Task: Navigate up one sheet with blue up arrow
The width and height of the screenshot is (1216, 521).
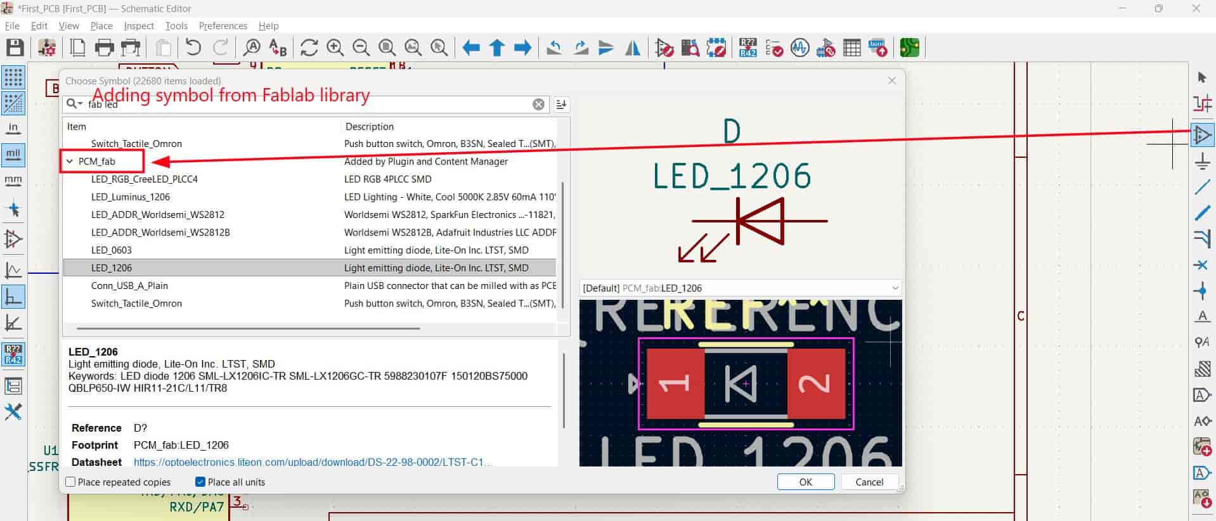Action: point(496,48)
